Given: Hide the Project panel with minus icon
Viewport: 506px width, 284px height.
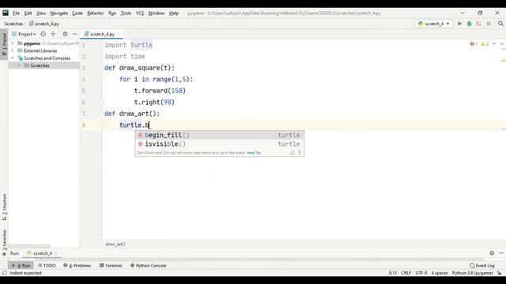Looking at the screenshot, I should click(x=74, y=34).
